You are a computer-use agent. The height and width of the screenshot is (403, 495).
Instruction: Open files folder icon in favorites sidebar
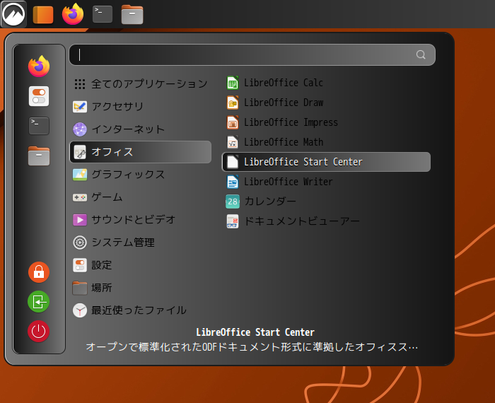tap(39, 156)
